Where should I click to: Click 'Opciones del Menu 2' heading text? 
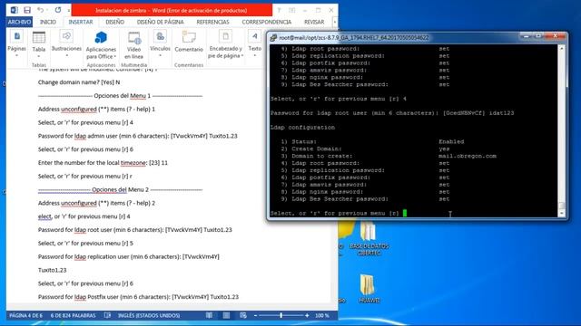coord(120,189)
